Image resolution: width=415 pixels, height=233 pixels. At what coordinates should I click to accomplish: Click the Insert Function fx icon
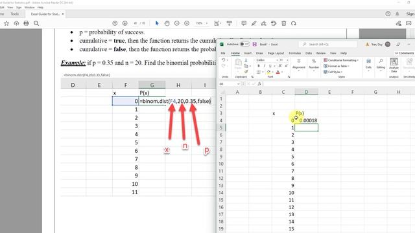(259, 83)
